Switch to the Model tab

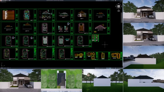pos(2,68)
